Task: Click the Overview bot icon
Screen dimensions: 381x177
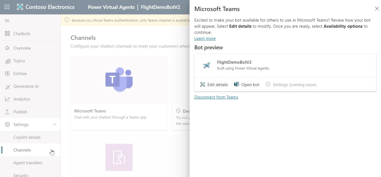Action: point(7,48)
